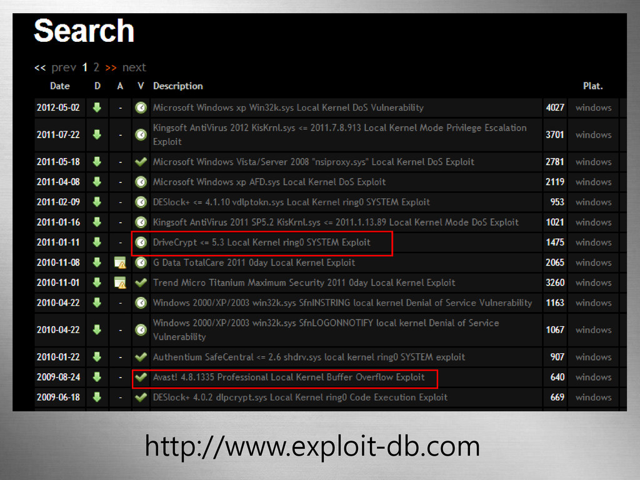Download the 2011-02-09 DESlock+ exploit
Screen dimensions: 640x480
(97, 202)
